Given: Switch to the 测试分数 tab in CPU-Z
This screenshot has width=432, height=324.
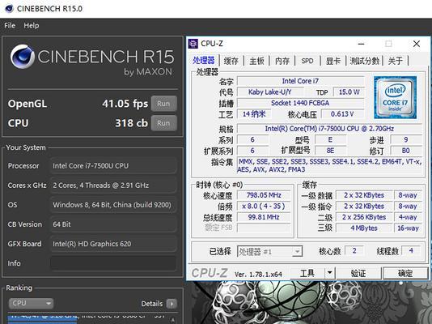Looking at the screenshot, I should (365, 61).
